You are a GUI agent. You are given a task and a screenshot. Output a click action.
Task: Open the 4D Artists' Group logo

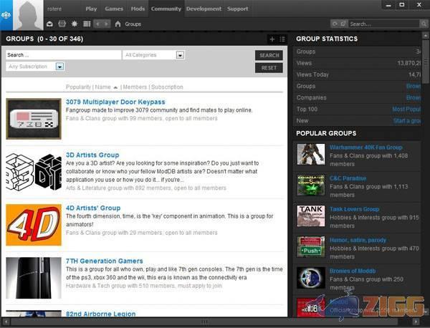pos(33,224)
